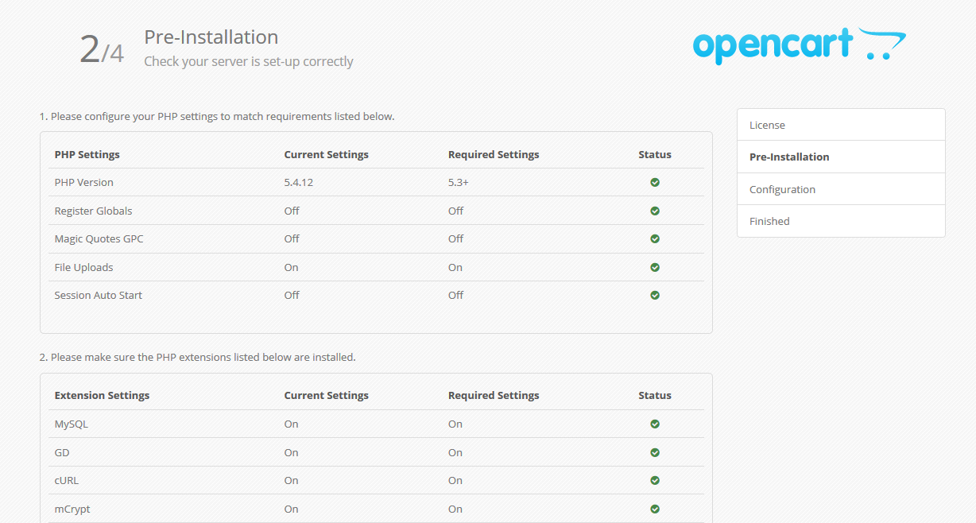
Task: Click the OpenCart logo
Action: tap(799, 45)
